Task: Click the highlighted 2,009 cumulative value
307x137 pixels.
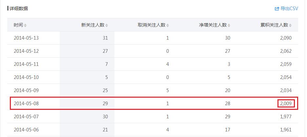Action: (x=286, y=104)
